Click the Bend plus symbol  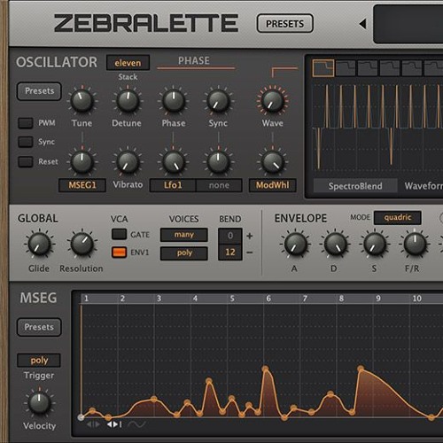[x=250, y=236]
